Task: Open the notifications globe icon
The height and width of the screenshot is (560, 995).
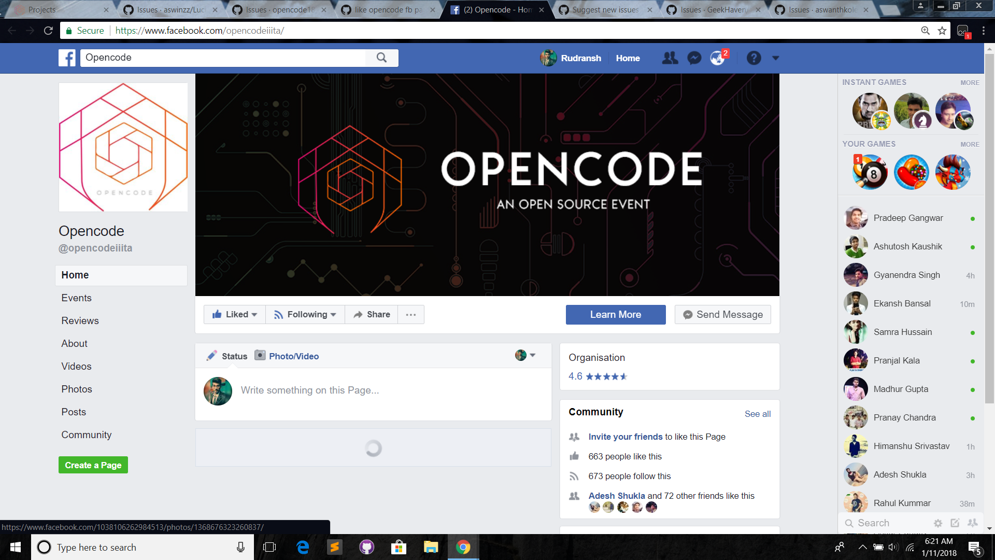Action: point(718,58)
